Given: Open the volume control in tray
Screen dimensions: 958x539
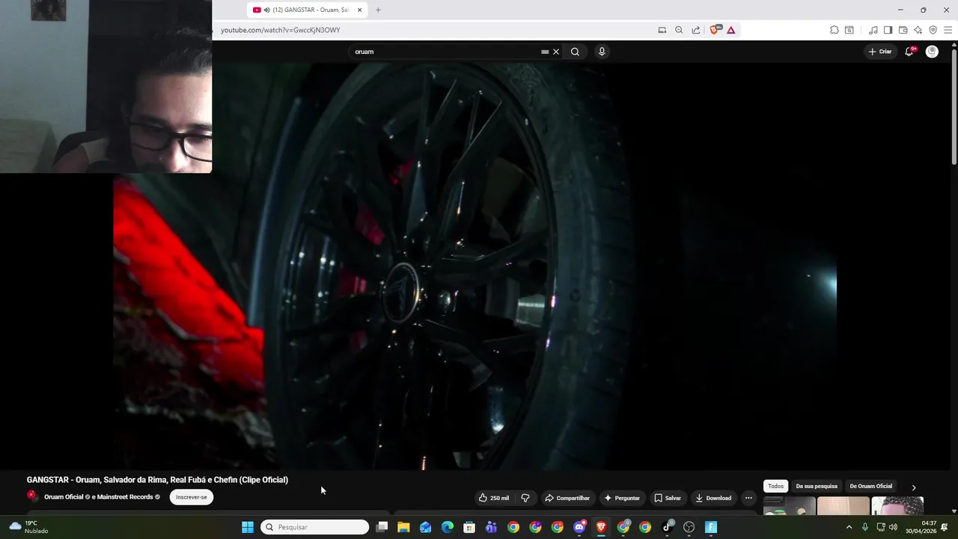Looking at the screenshot, I should pyautogui.click(x=893, y=527).
